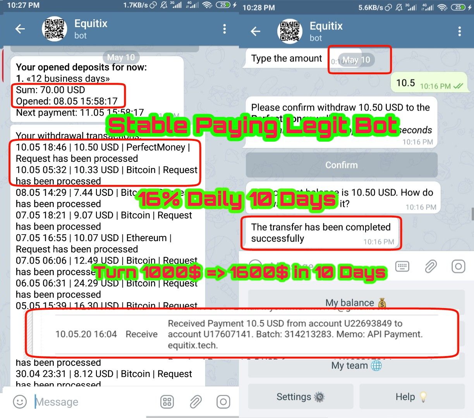
Task: Tap the 8.12 USD Bitcoin withdrawal entry
Action: click(104, 379)
